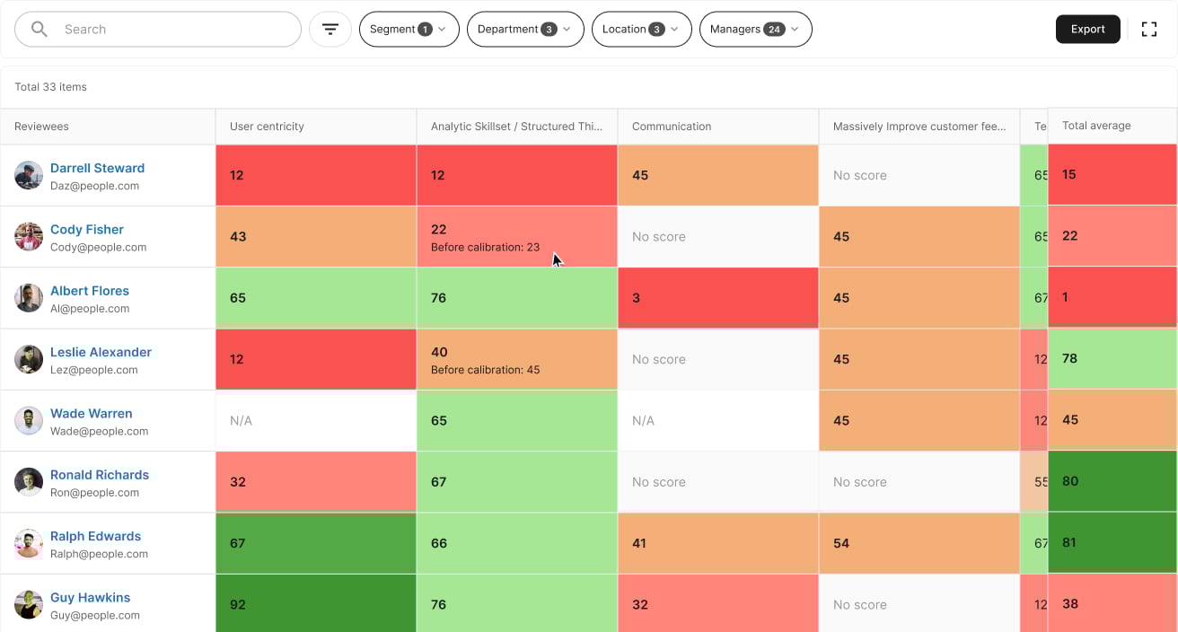1178x632 pixels.
Task: Click Darrell Steward's avatar picture
Action: point(28,176)
